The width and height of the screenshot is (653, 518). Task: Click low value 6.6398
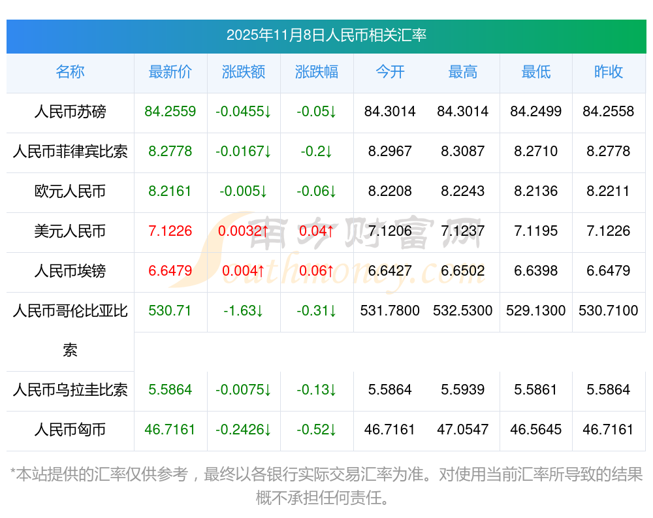536,270
